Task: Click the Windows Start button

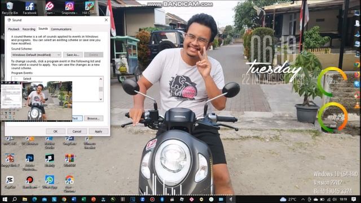Action: tap(5, 199)
